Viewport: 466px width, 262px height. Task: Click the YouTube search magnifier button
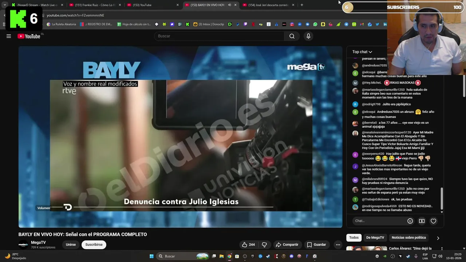coord(292,36)
